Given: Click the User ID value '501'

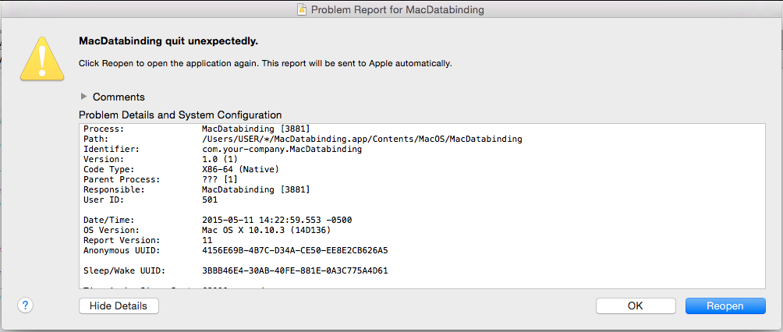Looking at the screenshot, I should tap(210, 200).
